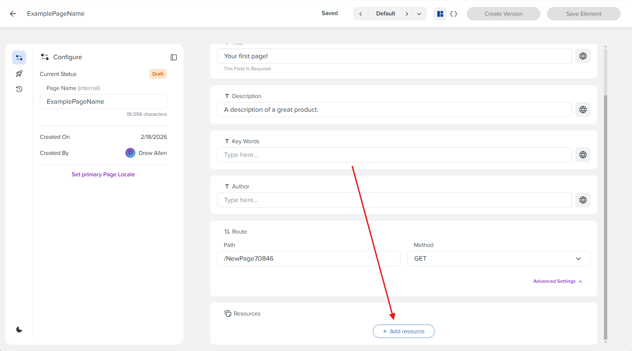Collapse the Configure sidebar panel

coord(174,57)
